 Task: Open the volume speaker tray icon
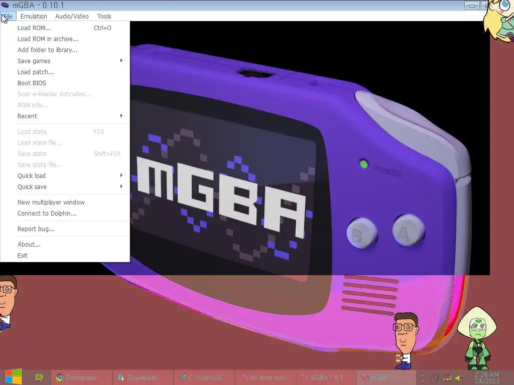(459, 378)
